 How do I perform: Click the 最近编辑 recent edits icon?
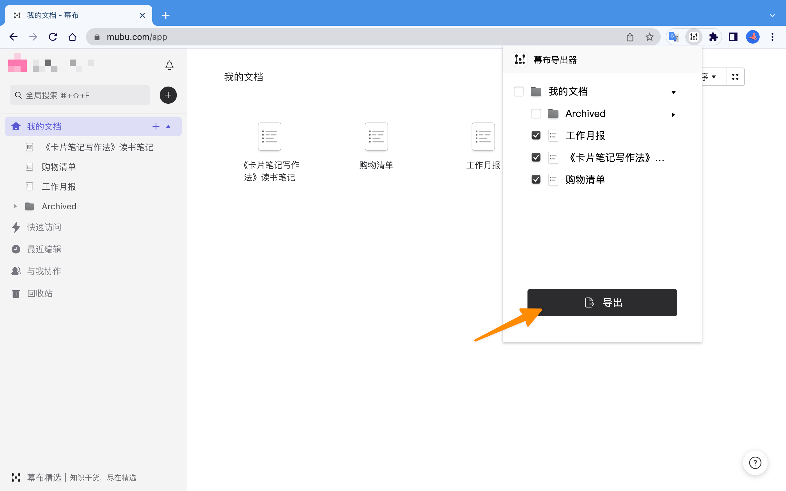[x=15, y=249]
